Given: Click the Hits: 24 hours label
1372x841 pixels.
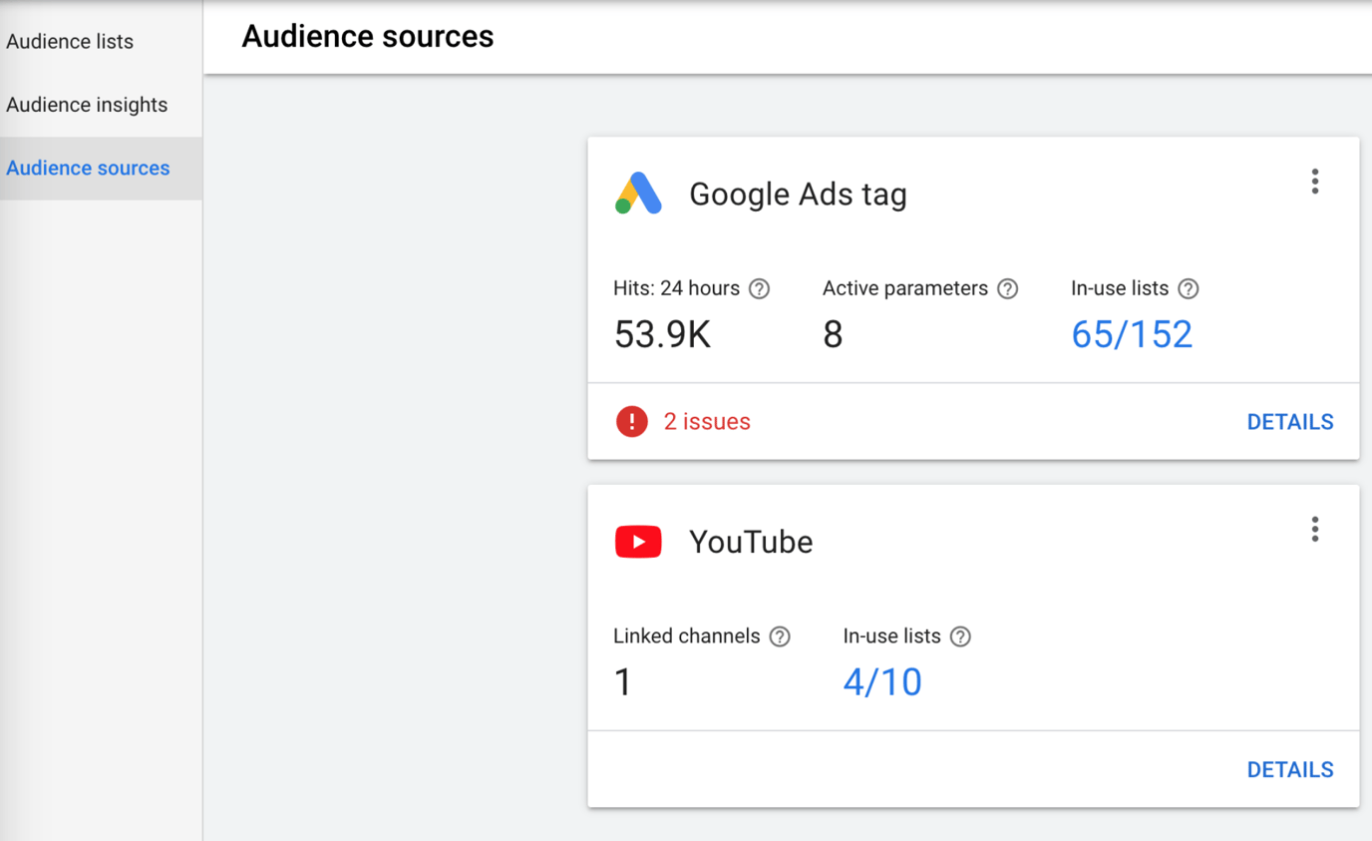Looking at the screenshot, I should (677, 289).
